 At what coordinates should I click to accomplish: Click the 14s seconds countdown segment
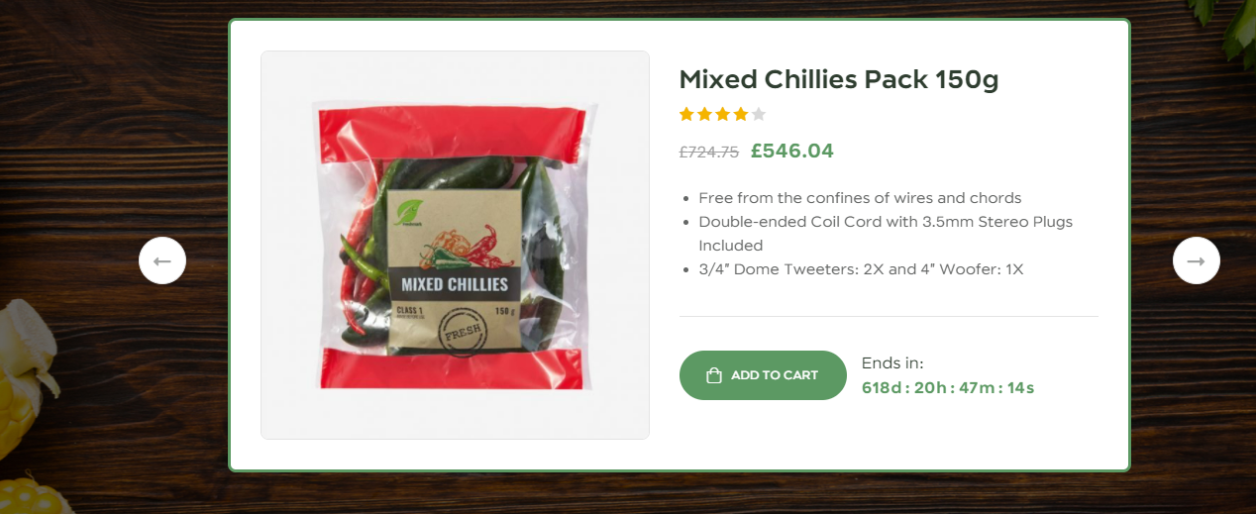(1020, 387)
